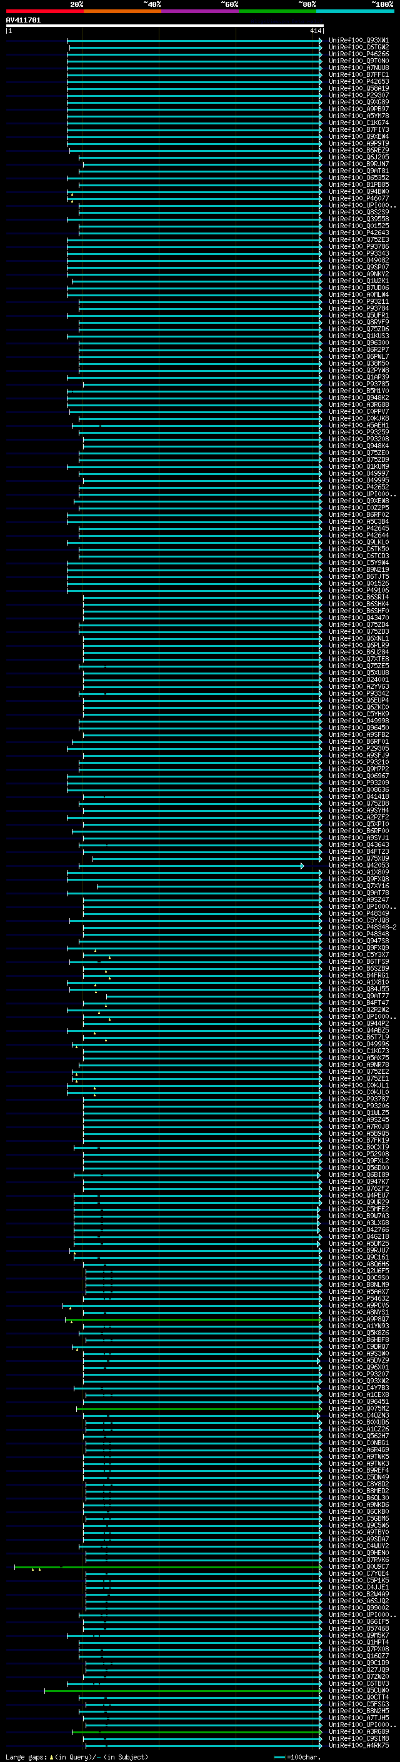400x1762 pixels.
Task: Click the UniRef100_C1KG73 hit label
Action: pyautogui.click(x=359, y=1051)
